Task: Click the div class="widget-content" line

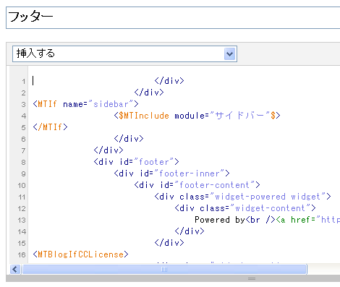Action: (245, 208)
